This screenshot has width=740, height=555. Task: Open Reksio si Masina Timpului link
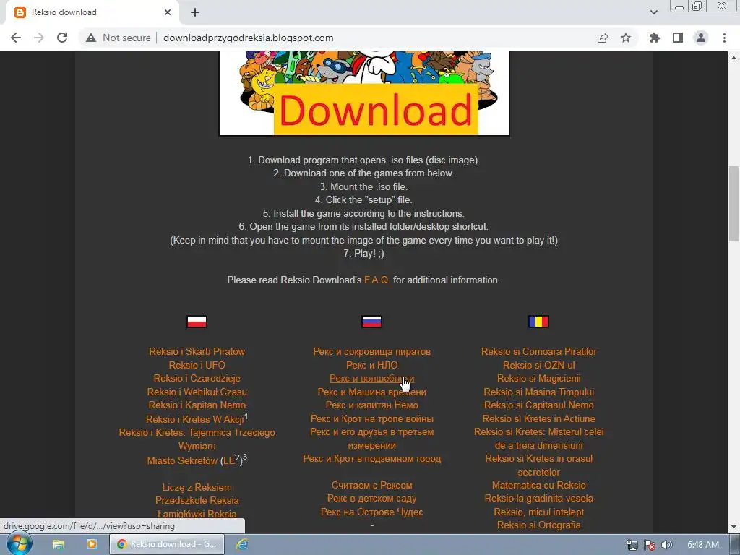pos(539,392)
